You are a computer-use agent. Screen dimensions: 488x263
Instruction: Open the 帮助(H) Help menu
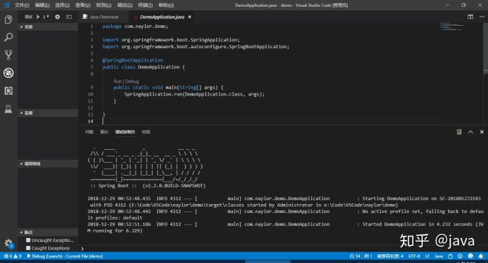pyautogui.click(x=166, y=5)
